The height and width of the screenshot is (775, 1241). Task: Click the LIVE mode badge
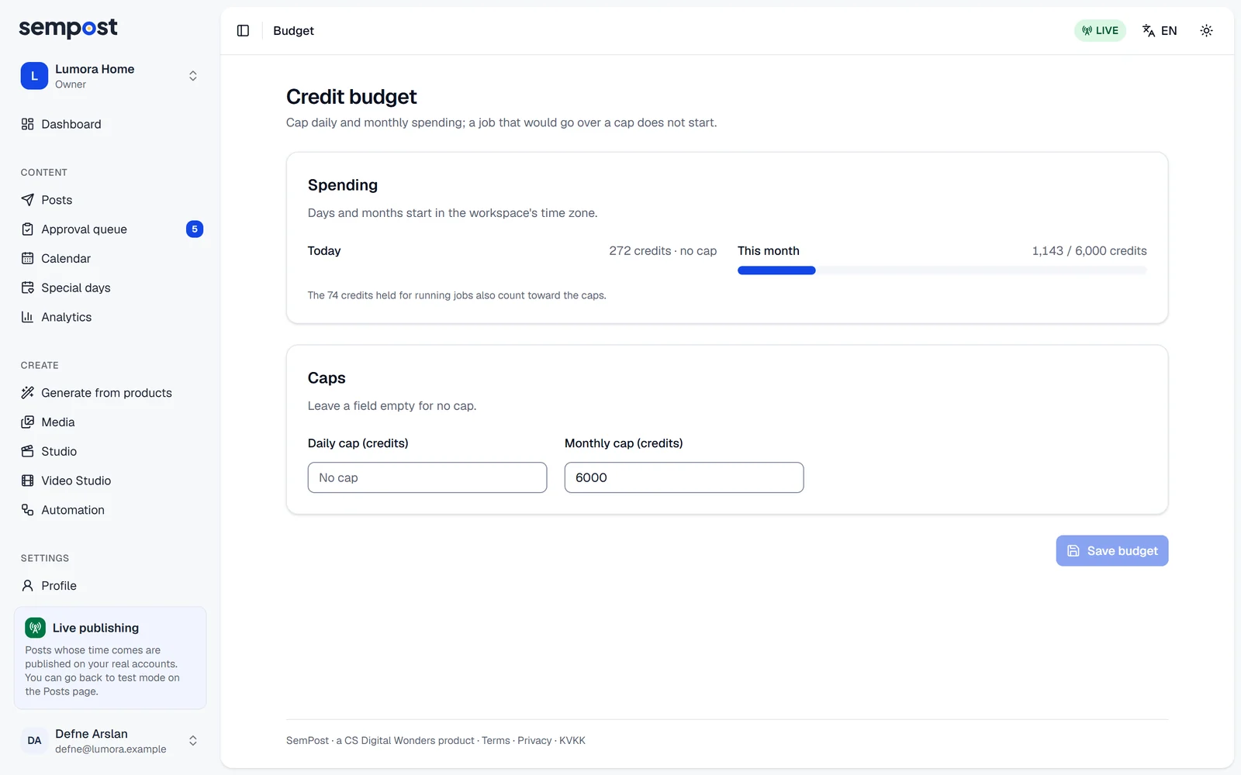[x=1100, y=31]
